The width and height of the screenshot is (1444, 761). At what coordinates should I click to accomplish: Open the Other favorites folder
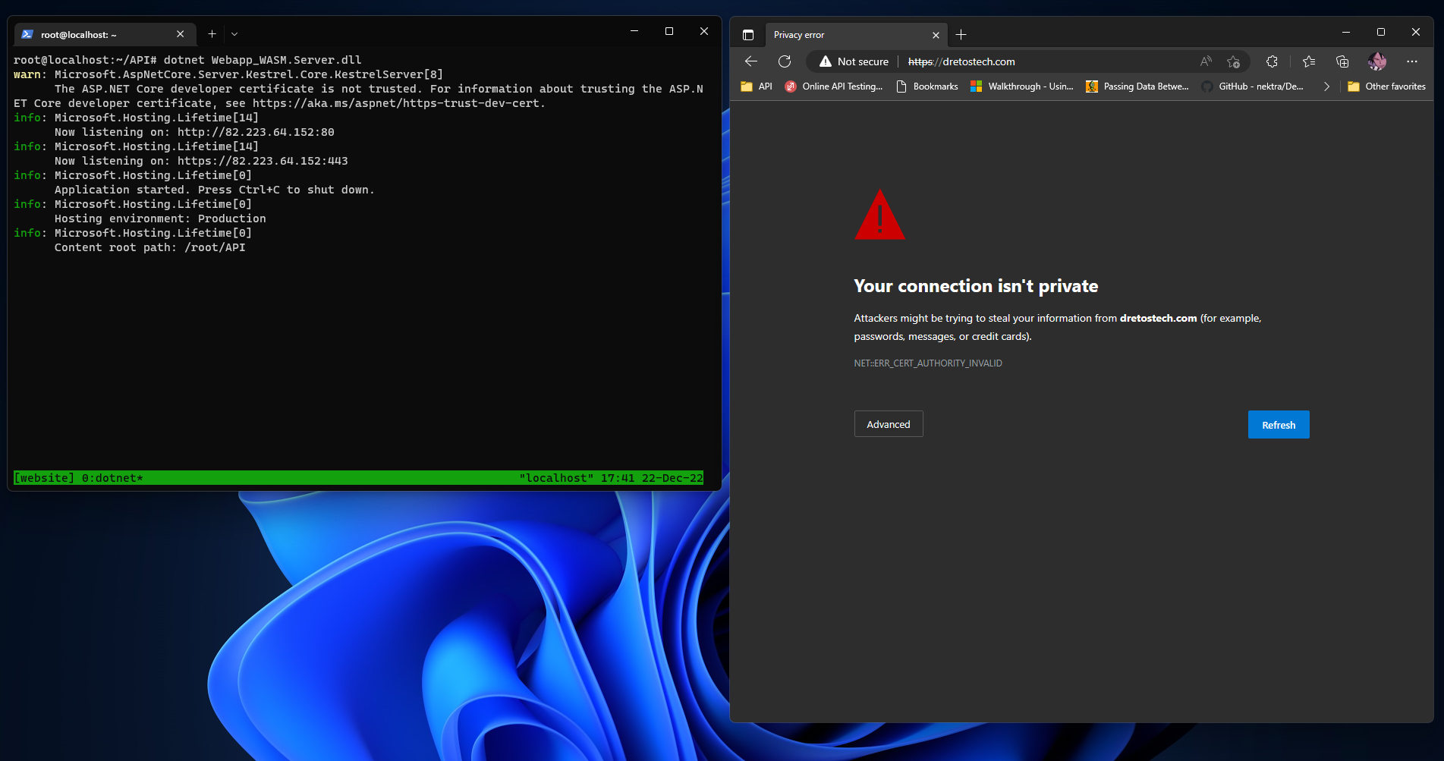click(x=1386, y=86)
